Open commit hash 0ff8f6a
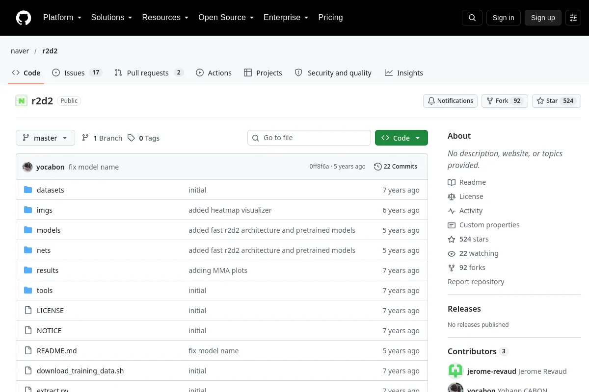589x392 pixels. (319, 167)
